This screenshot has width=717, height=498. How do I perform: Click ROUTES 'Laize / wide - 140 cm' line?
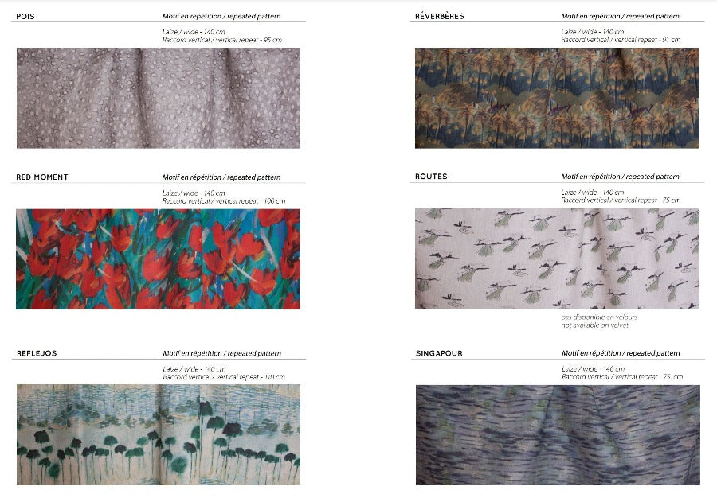coord(593,193)
